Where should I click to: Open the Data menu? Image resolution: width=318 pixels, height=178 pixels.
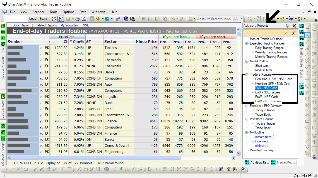pos(83,12)
